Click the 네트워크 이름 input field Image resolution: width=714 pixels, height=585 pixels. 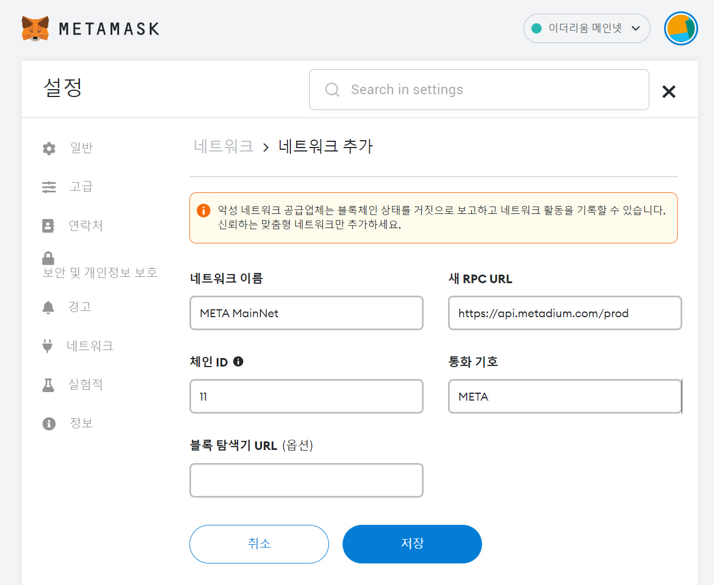(306, 313)
